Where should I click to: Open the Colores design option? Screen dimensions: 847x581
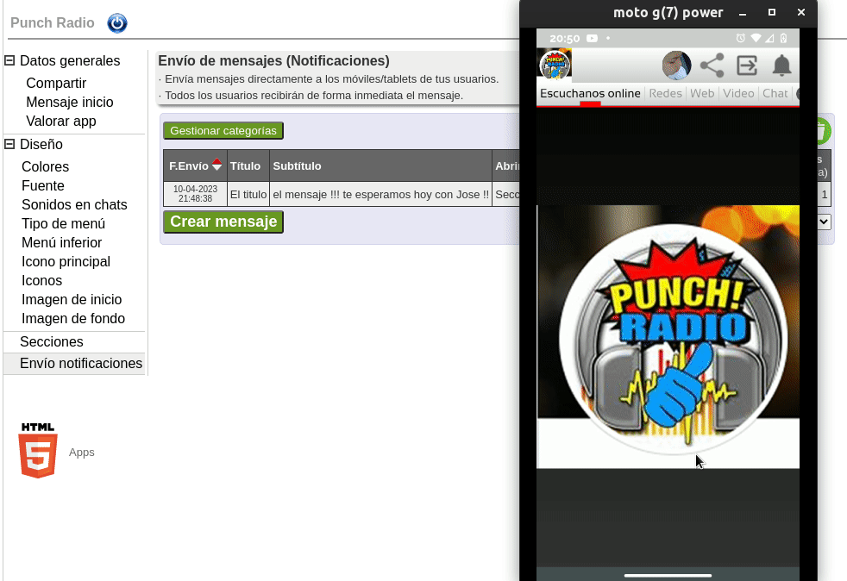(46, 167)
